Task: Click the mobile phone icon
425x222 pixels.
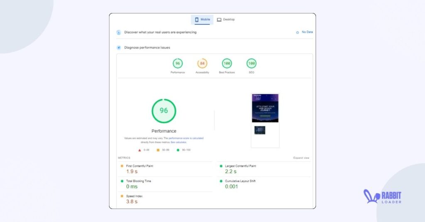Action: point(197,20)
